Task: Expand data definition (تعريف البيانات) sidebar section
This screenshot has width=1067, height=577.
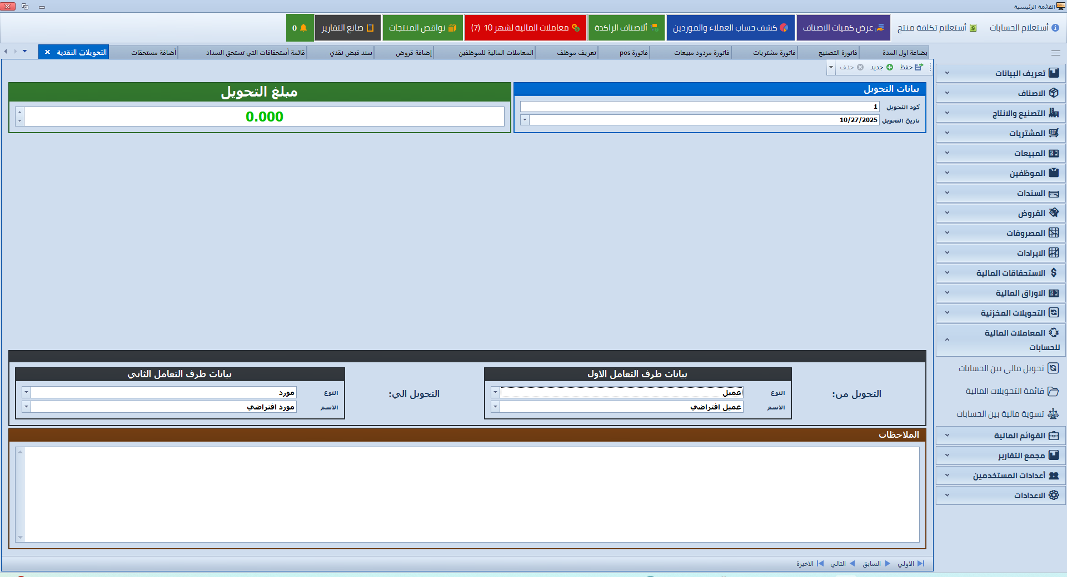Action: (1000, 73)
